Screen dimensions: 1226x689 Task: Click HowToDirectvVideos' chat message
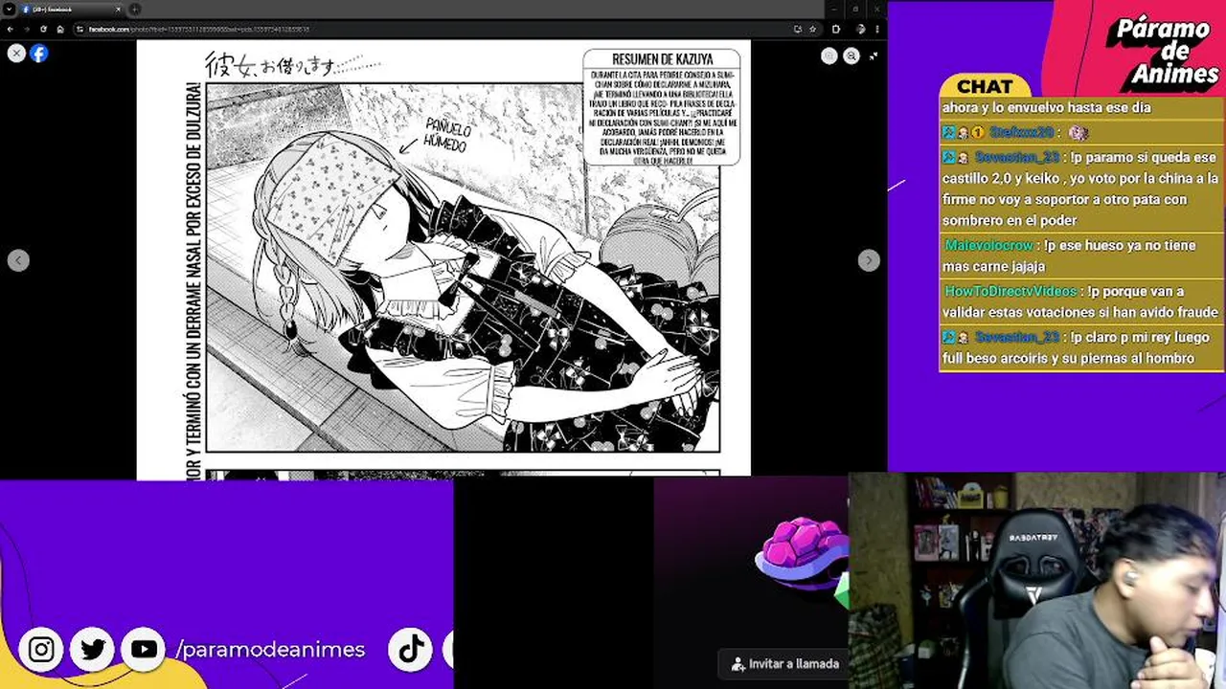(x=1081, y=301)
